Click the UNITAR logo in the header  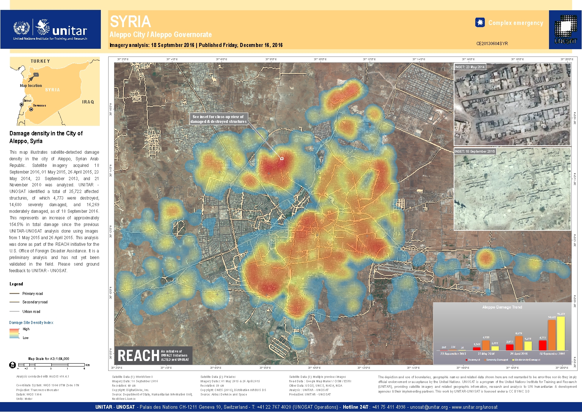[62, 29]
